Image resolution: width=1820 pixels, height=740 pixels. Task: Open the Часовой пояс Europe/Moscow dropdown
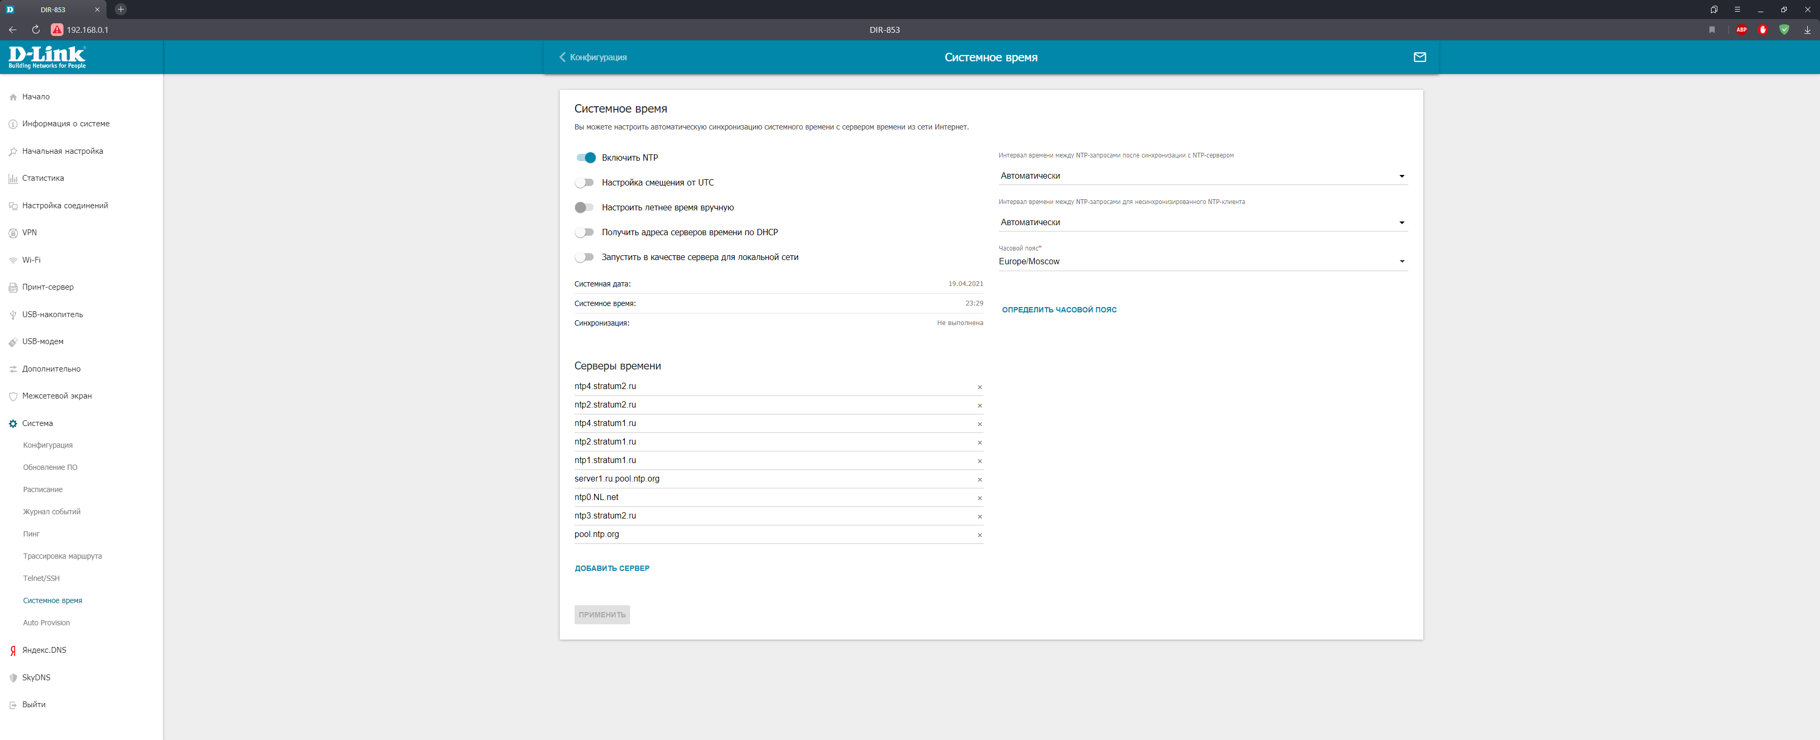pos(1203,261)
